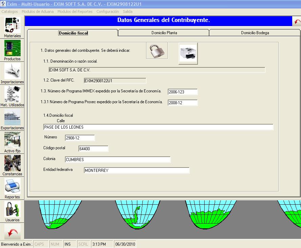
Task: Click the Datos Generales del Contribuyente heading
Action: click(164, 20)
